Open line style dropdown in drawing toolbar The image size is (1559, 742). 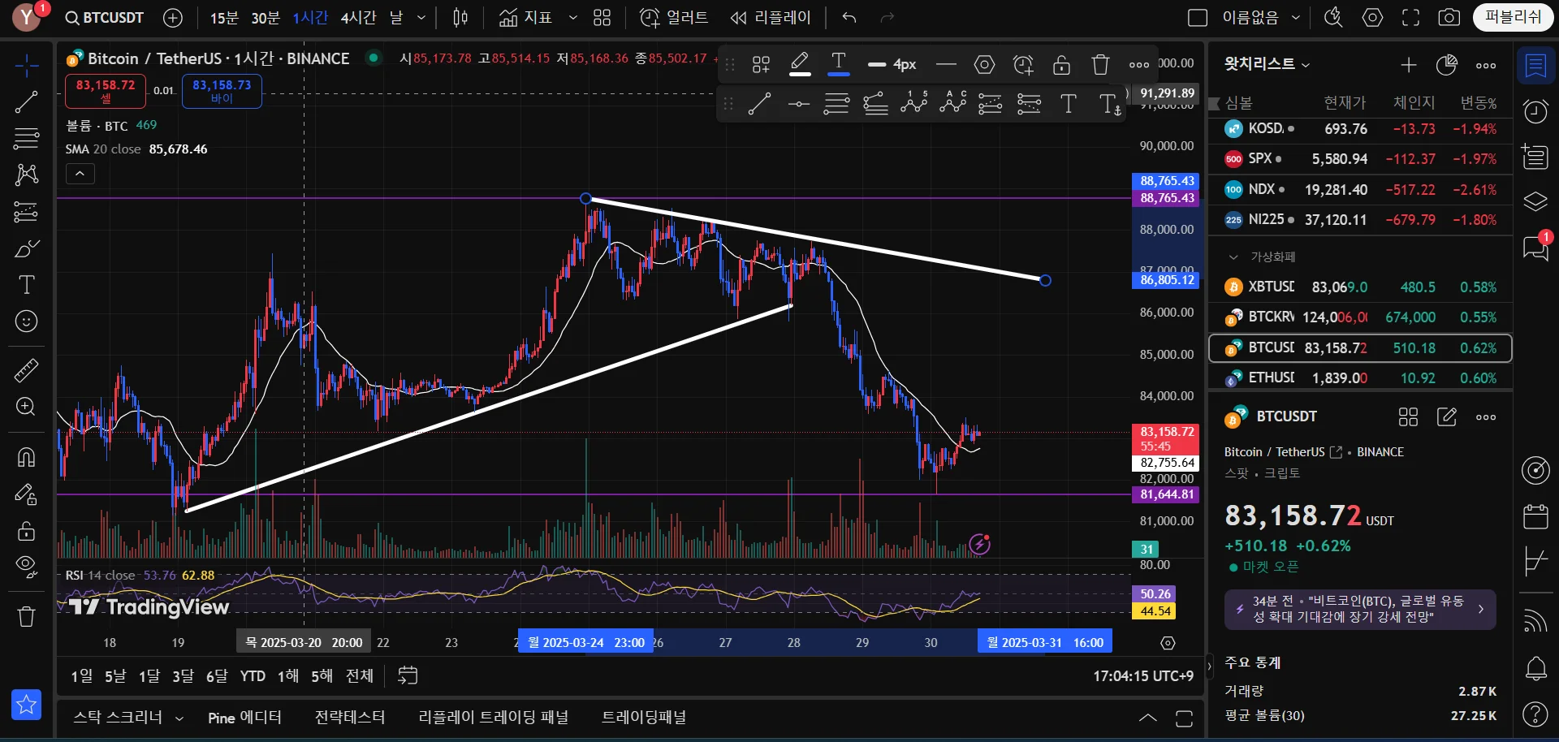coord(946,65)
